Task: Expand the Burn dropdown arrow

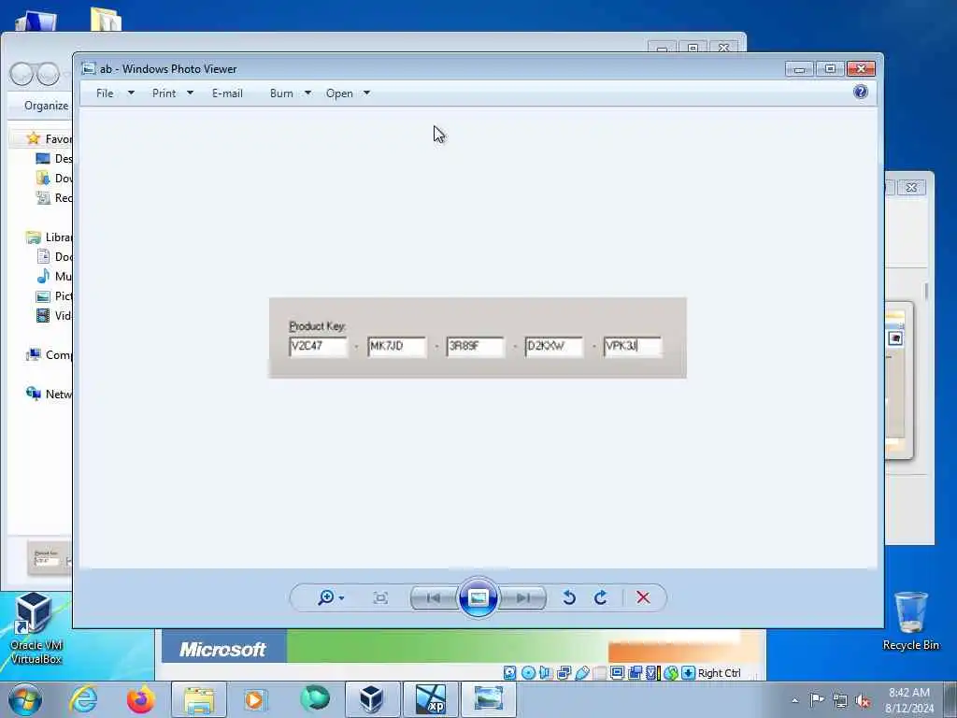Action: (x=307, y=93)
